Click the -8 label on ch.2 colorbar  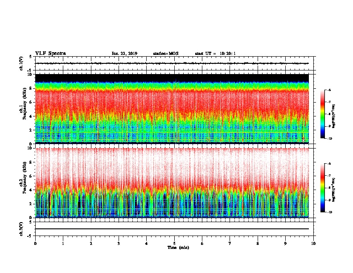328,188
